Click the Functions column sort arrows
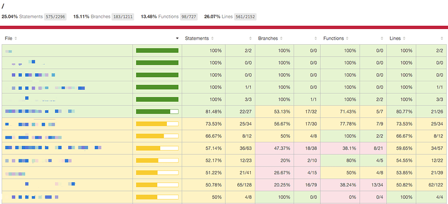The width and height of the screenshot is (448, 204). point(347,39)
